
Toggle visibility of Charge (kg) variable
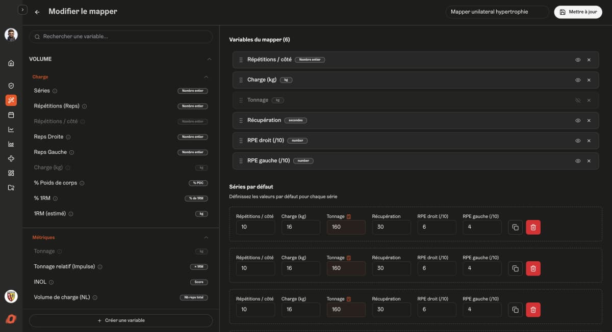[578, 80]
